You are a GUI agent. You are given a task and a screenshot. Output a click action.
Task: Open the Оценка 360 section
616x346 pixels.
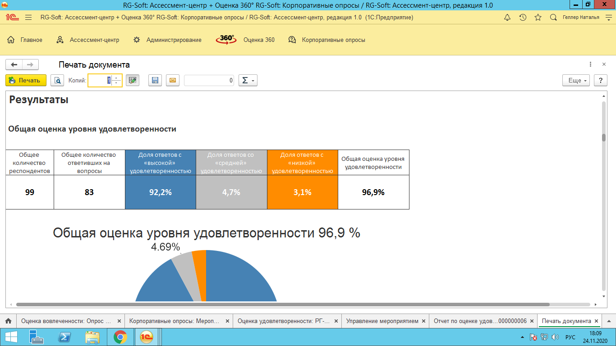tap(245, 40)
